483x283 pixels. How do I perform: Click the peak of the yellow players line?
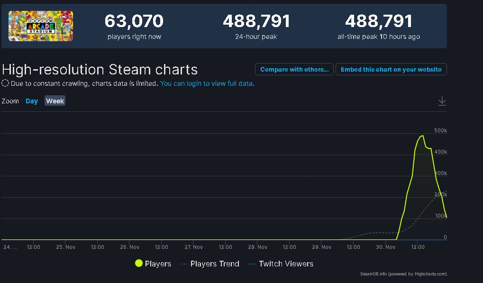422,136
